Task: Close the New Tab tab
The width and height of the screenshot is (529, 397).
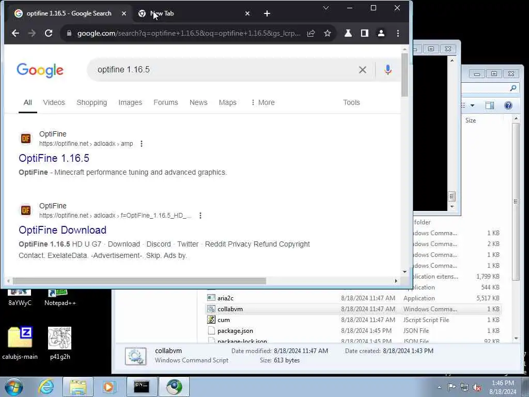Action: (247, 13)
